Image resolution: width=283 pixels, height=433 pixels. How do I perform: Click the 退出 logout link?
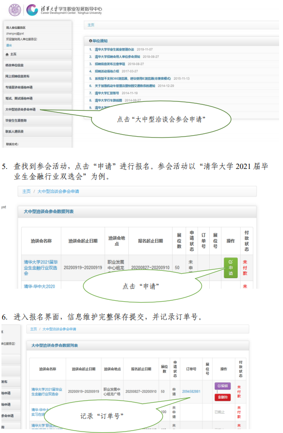[9, 45]
